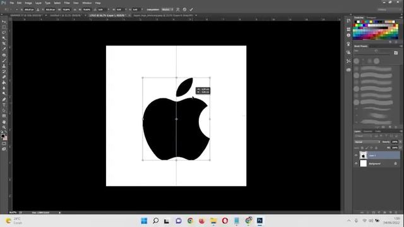Select the Clone Stamp tool
Viewport: 404px width, 227px height.
[x=4, y=66]
